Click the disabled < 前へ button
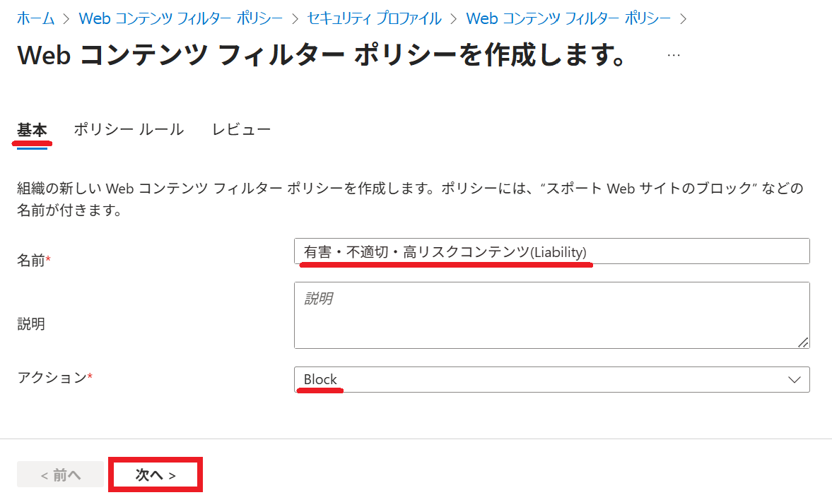Image resolution: width=832 pixels, height=495 pixels. click(61, 475)
